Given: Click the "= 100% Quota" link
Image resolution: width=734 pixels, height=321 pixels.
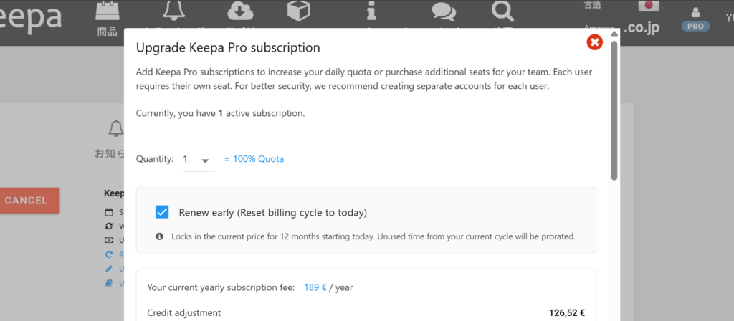Looking at the screenshot, I should pyautogui.click(x=254, y=159).
